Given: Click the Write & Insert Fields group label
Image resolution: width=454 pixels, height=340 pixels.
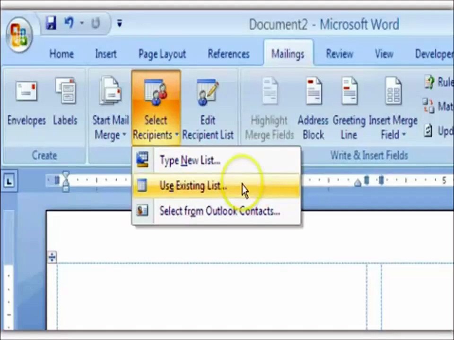Looking at the screenshot, I should [369, 155].
